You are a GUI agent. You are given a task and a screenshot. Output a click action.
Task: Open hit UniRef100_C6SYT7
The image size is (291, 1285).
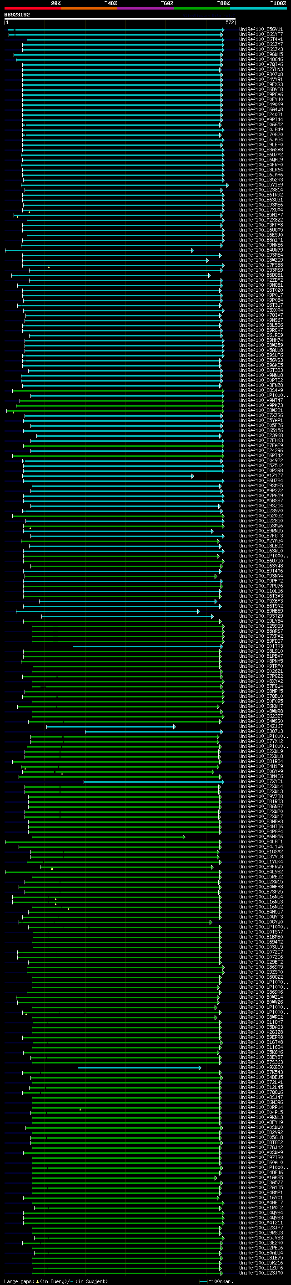(261, 35)
